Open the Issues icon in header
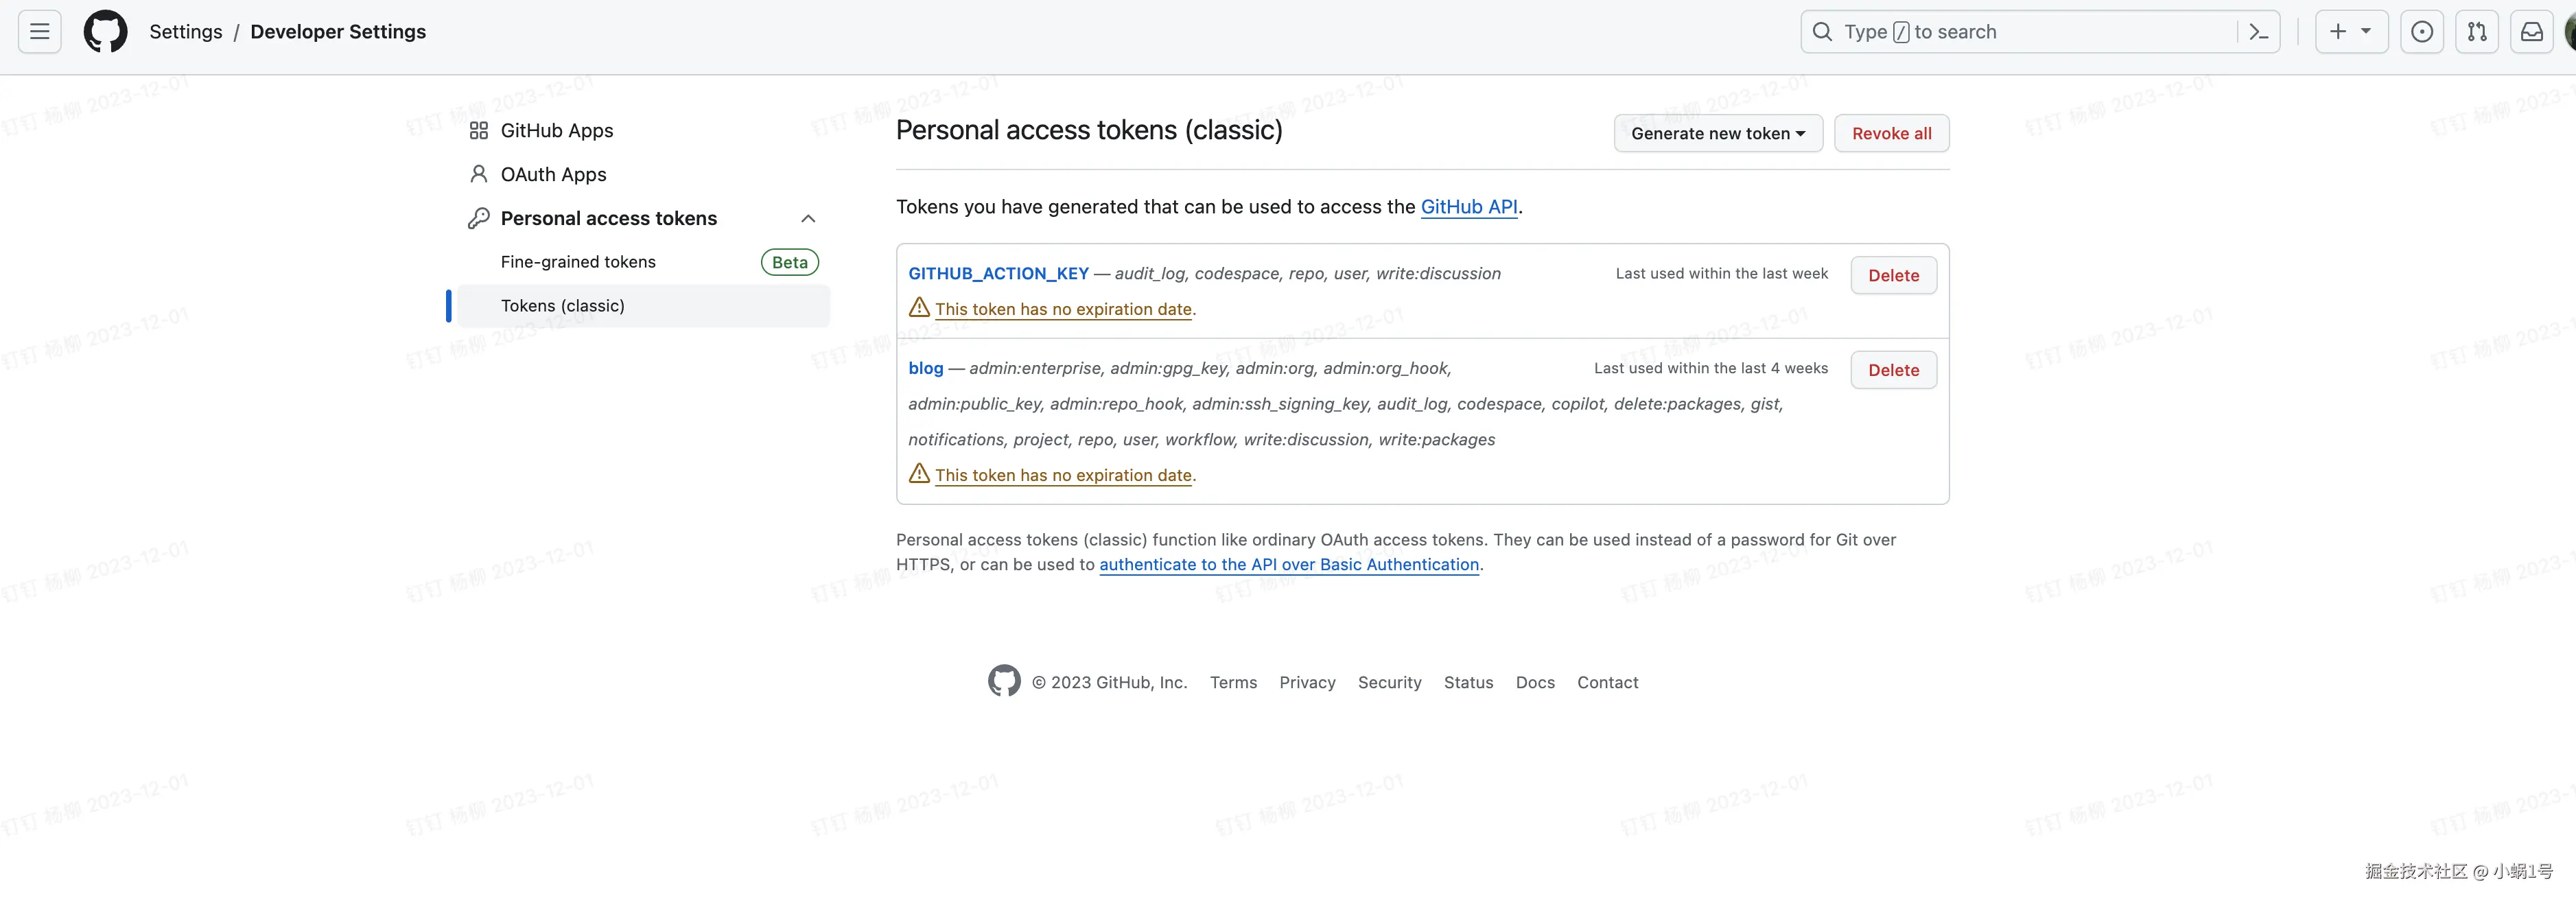Viewport: 2576px width, 903px height. pos(2421,32)
